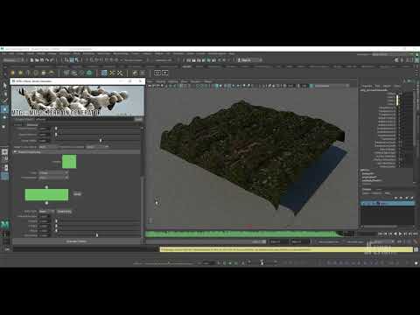Click the button right of interpolation dropdown
This screenshot has width=420, height=315.
click(64, 212)
